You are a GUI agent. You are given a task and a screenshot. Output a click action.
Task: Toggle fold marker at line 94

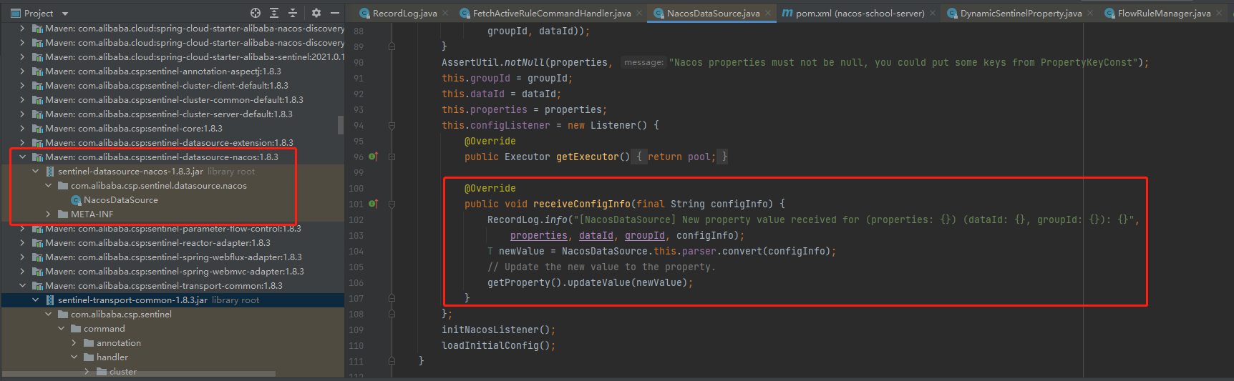392,125
